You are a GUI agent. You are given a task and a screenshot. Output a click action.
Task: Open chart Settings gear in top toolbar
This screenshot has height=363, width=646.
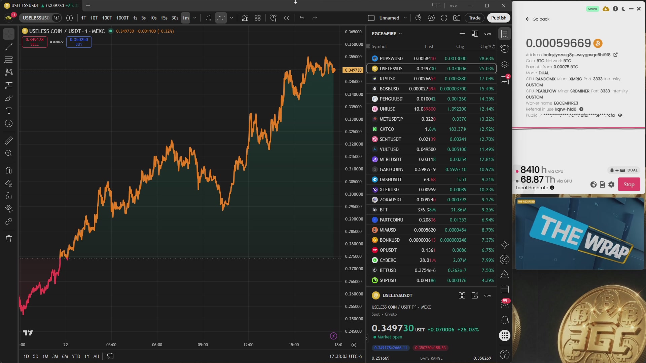pos(431,18)
